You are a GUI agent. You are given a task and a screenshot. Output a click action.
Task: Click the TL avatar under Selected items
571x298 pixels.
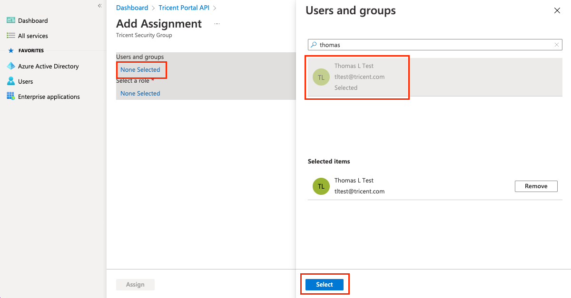321,186
